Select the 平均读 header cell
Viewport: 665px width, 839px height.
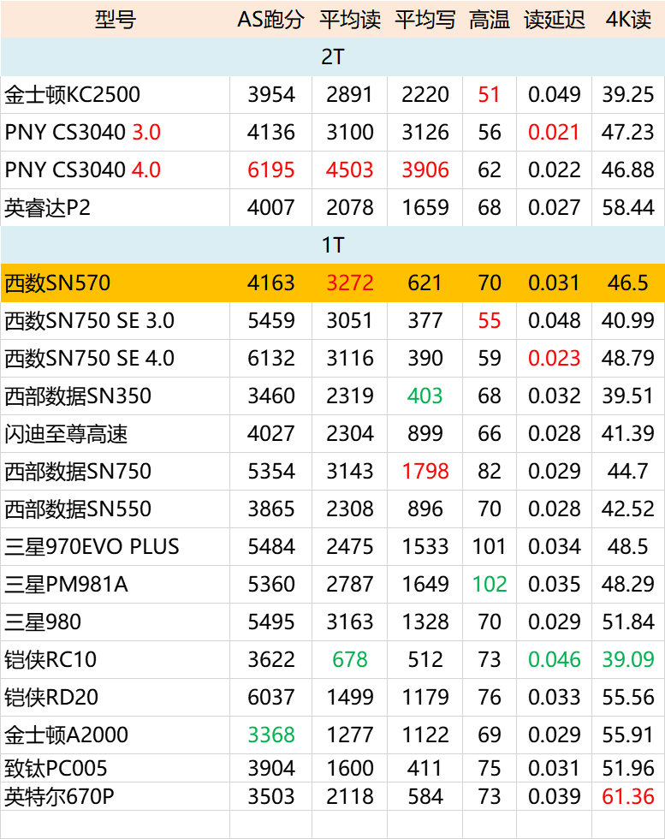click(349, 20)
